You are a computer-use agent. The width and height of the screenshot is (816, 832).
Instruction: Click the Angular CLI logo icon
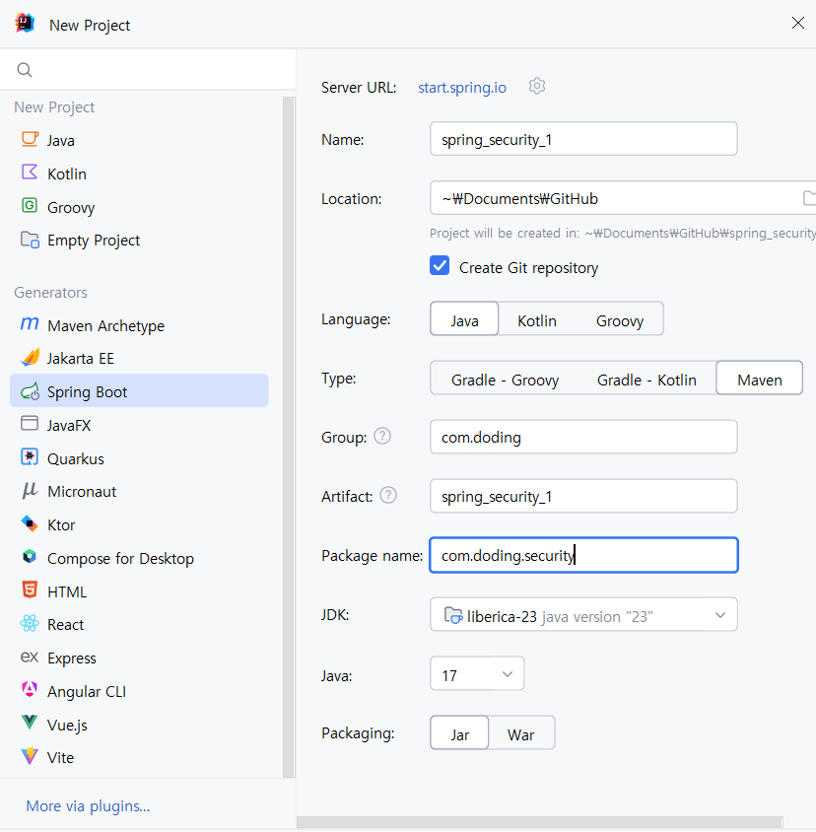coord(30,690)
